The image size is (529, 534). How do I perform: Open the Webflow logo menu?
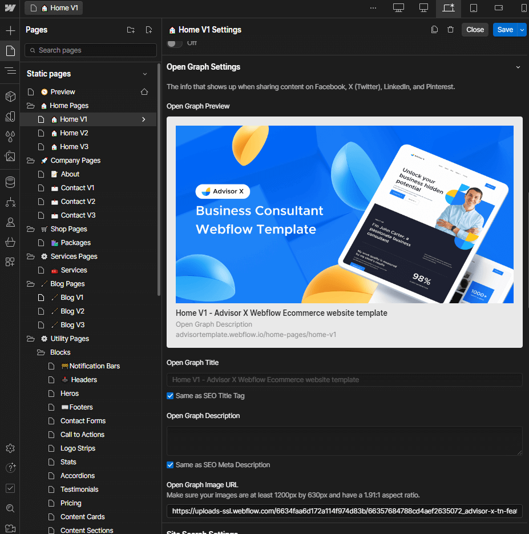(x=10, y=8)
